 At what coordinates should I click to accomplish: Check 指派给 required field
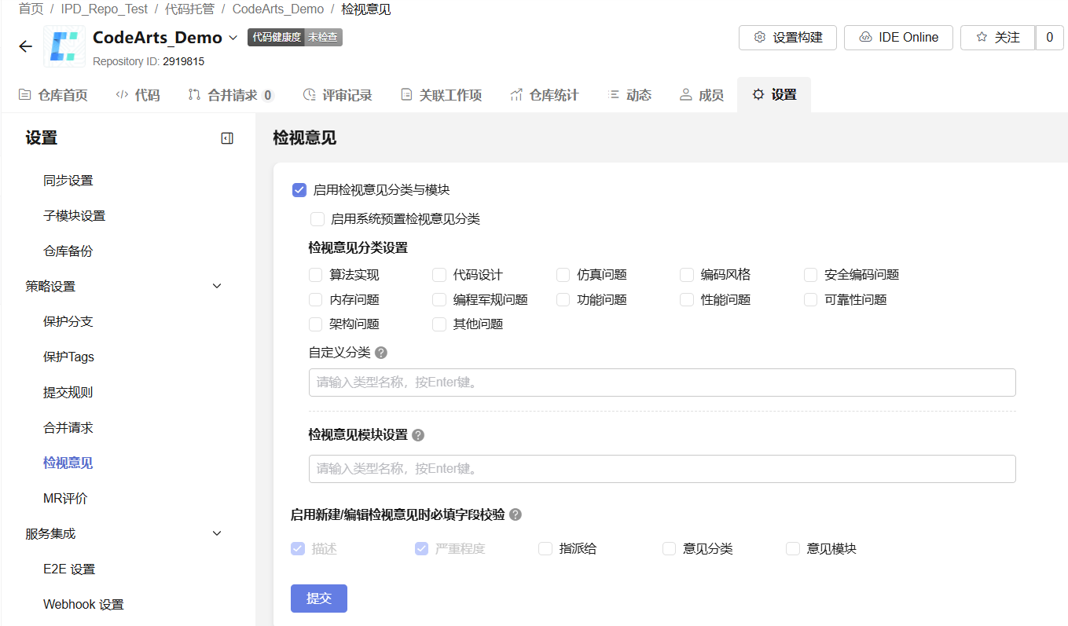pyautogui.click(x=545, y=548)
